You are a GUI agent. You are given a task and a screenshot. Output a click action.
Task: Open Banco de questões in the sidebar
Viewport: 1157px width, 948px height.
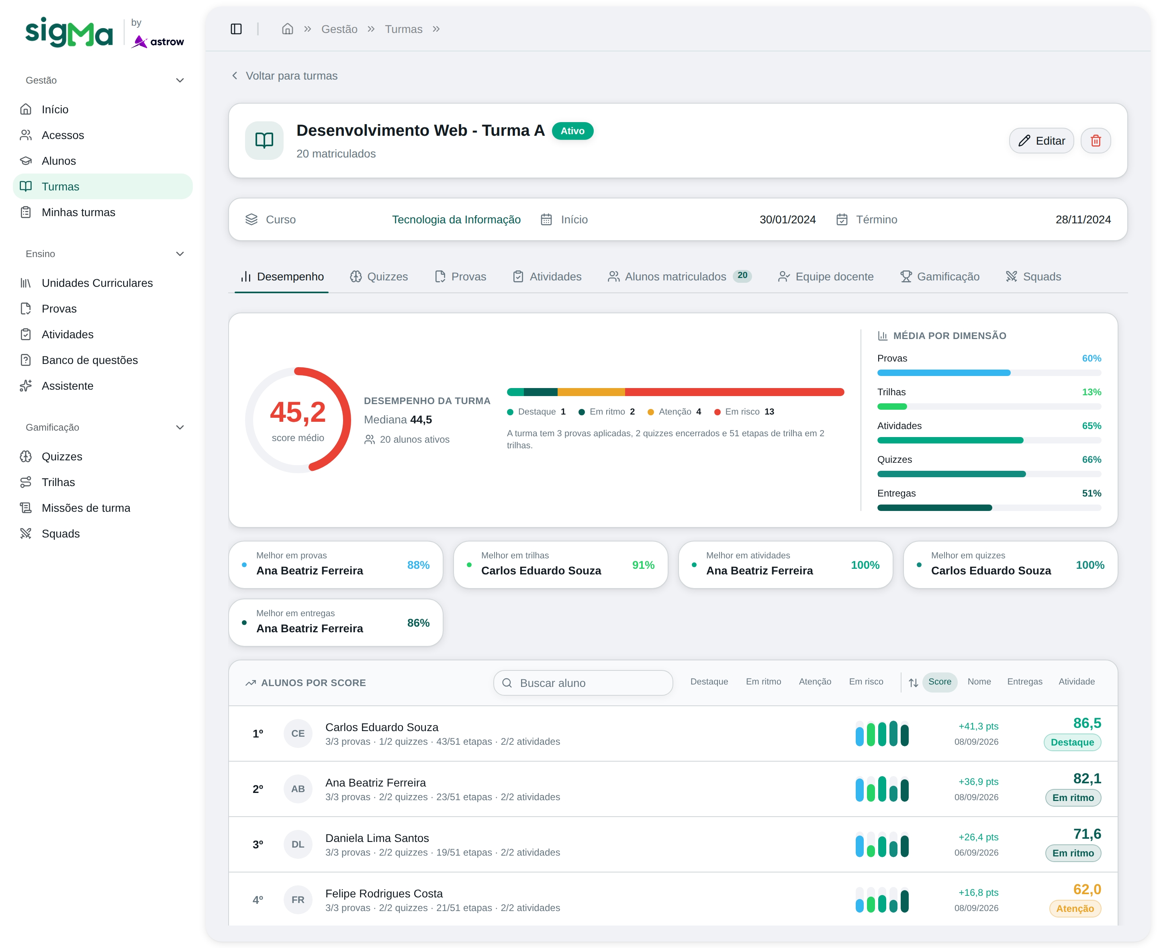click(x=103, y=360)
